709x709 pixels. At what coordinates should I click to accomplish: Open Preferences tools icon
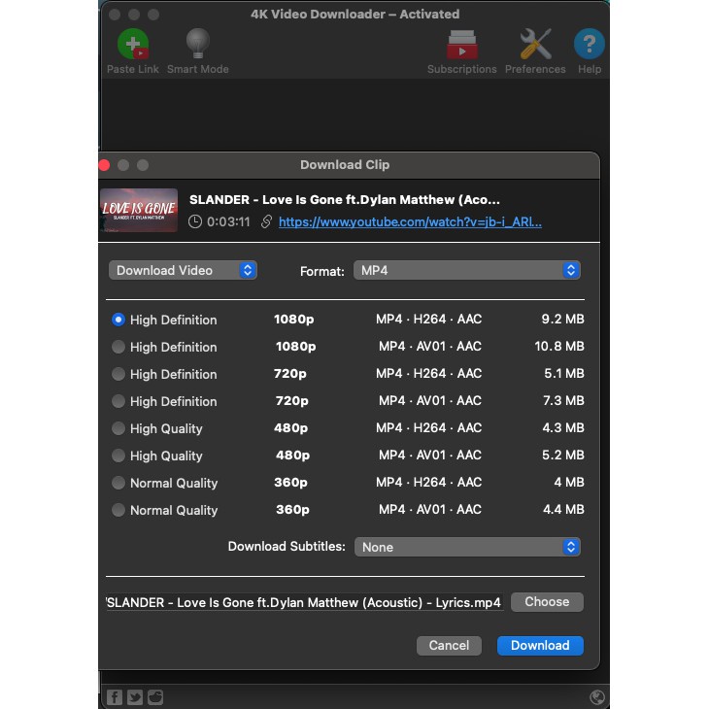tap(535, 46)
